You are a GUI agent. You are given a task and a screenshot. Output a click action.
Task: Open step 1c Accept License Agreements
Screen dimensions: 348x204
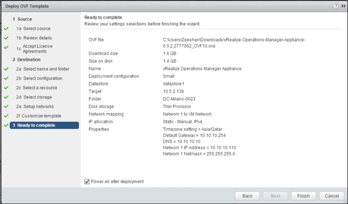pyautogui.click(x=37, y=49)
